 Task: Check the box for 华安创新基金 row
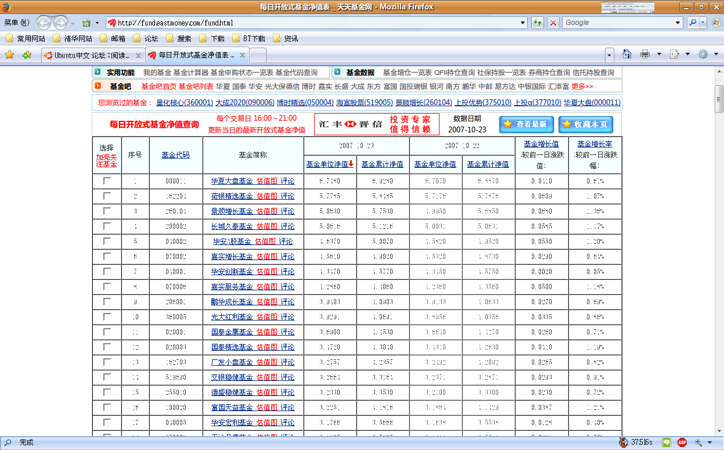point(107,271)
